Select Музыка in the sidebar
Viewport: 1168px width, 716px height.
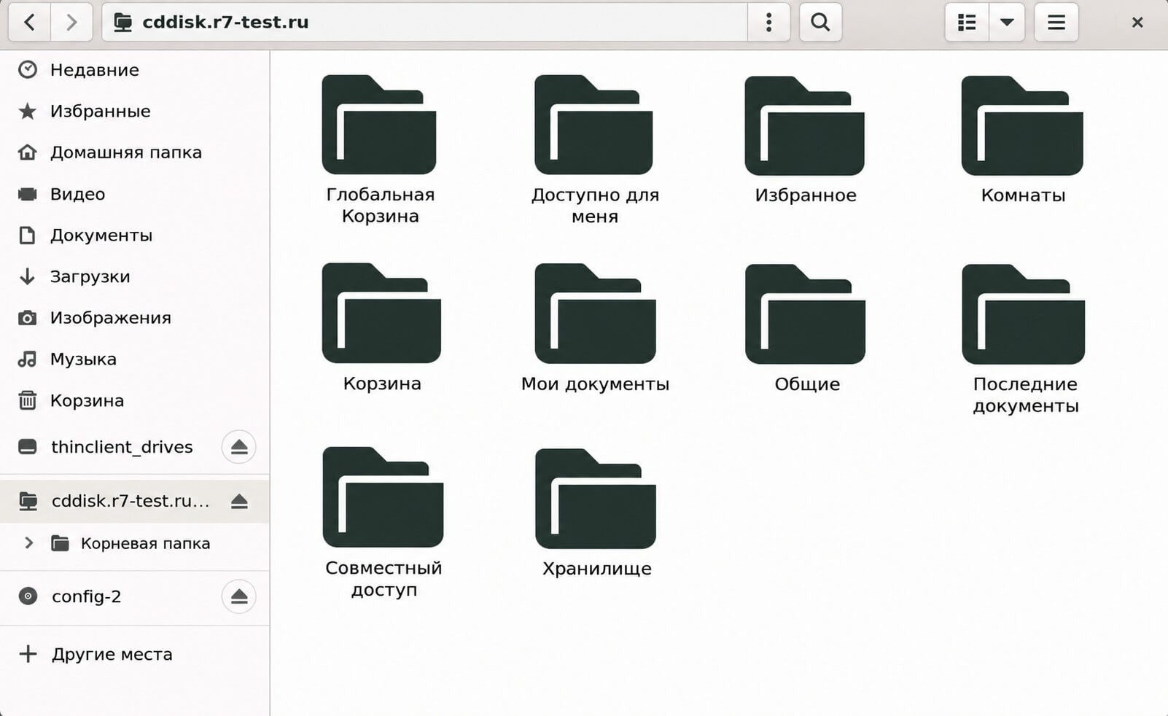135,359
